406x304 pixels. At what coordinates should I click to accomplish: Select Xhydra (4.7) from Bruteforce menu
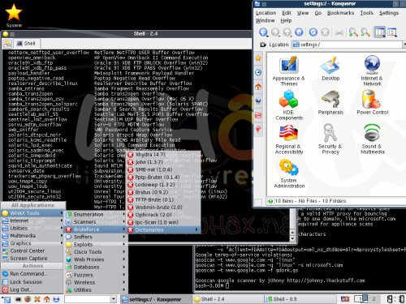163,155
